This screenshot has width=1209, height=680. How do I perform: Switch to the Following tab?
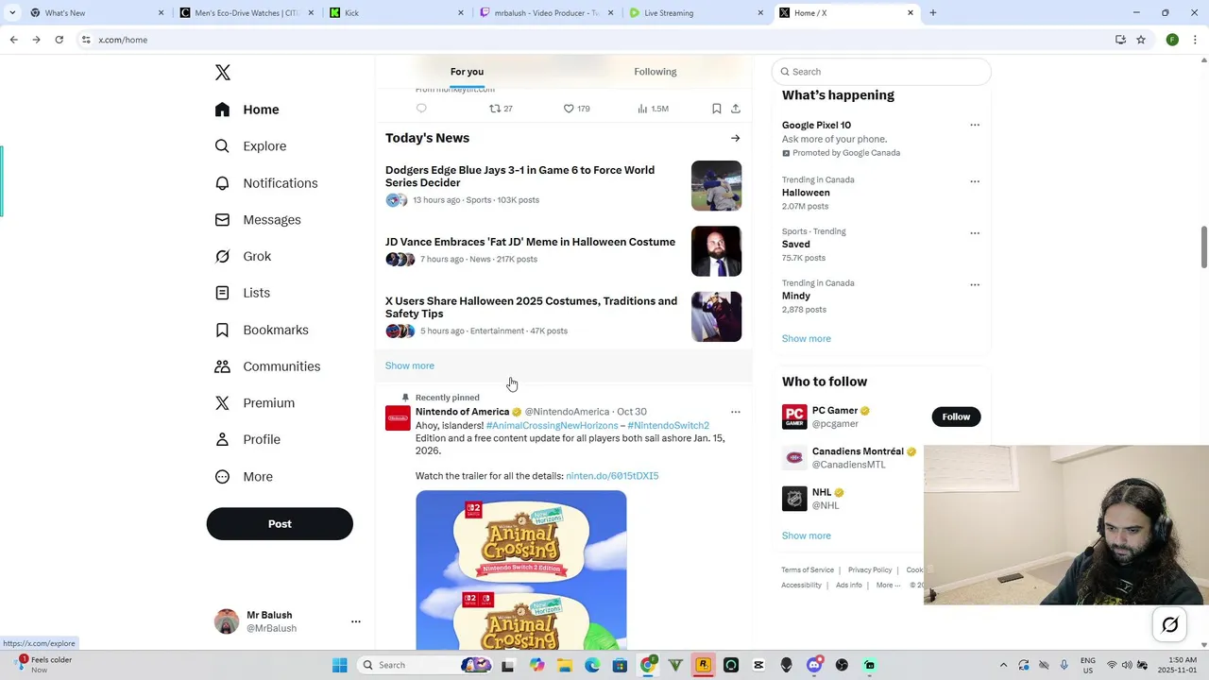[656, 72]
